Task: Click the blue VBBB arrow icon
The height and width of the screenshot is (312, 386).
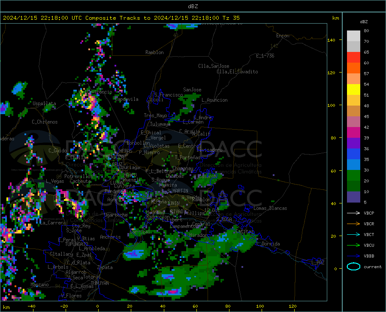Action: pos(353,256)
